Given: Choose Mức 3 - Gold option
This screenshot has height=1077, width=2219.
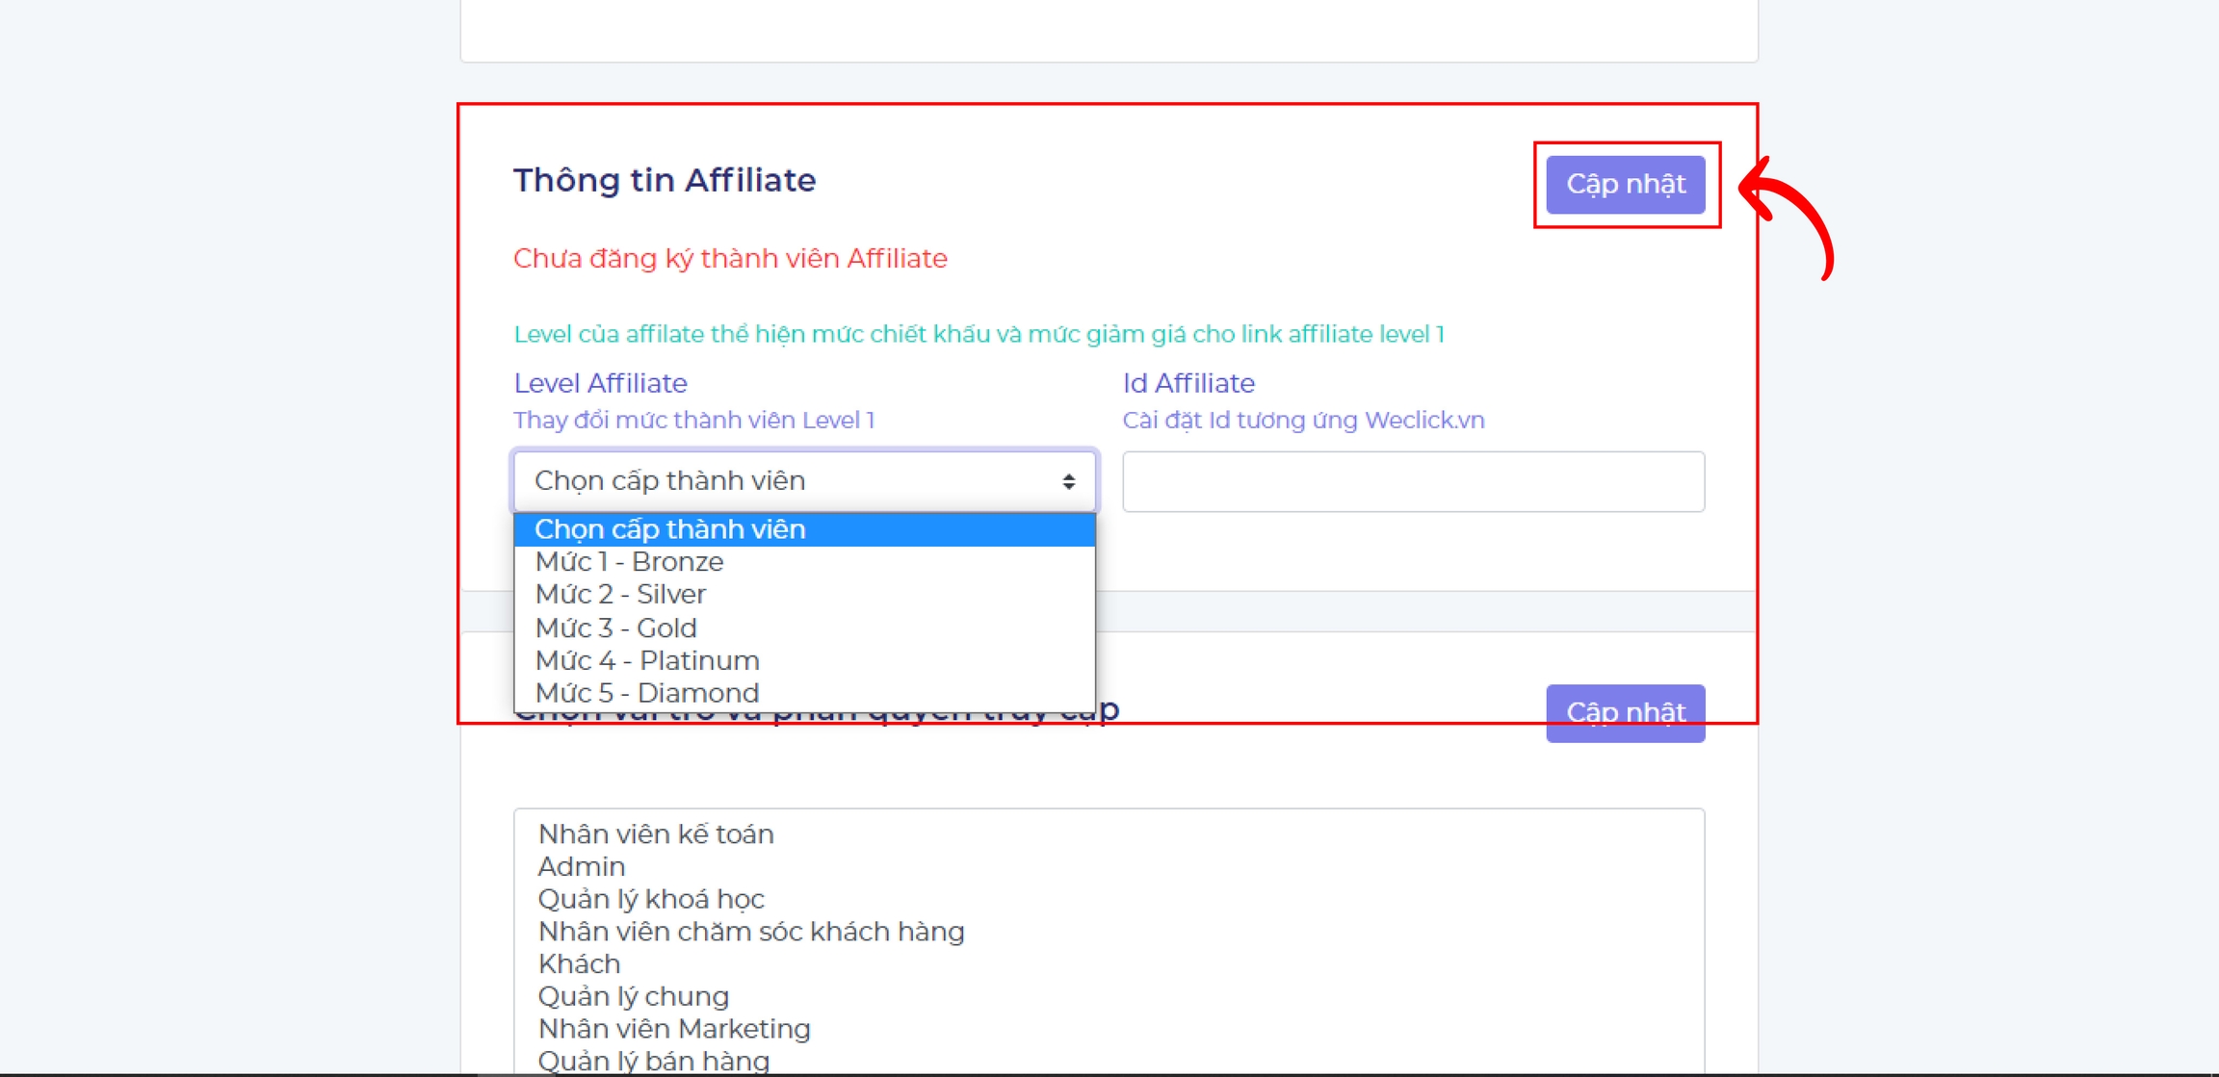Looking at the screenshot, I should 615,628.
